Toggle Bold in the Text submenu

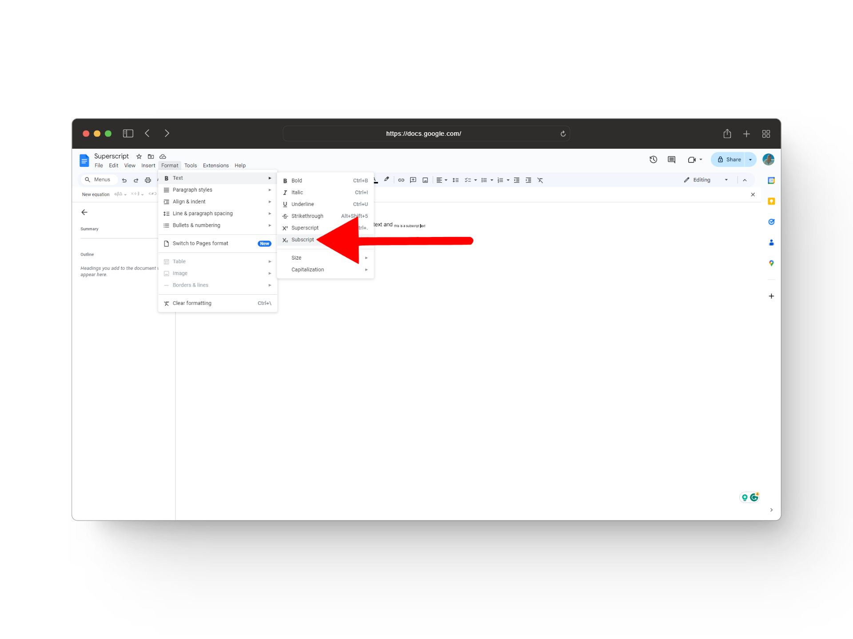tap(296, 181)
